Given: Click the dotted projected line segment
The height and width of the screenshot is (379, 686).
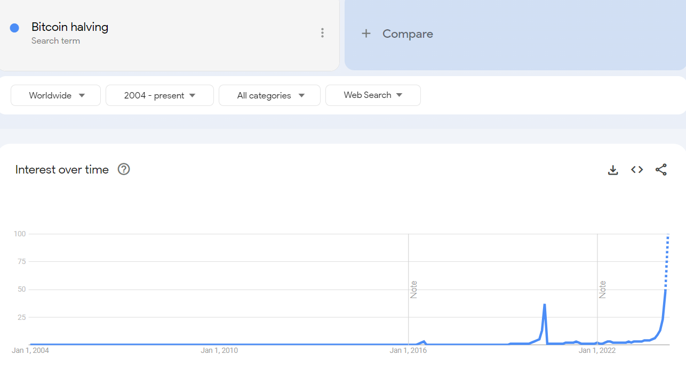Looking at the screenshot, I should 667,261.
